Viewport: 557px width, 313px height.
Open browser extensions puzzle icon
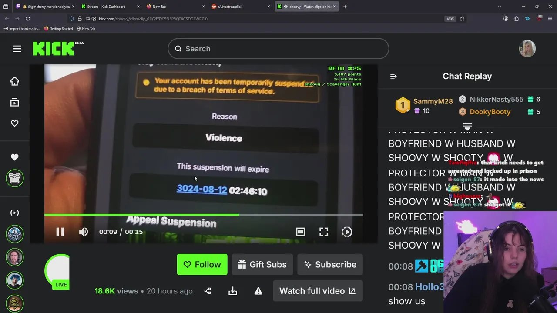point(517,19)
